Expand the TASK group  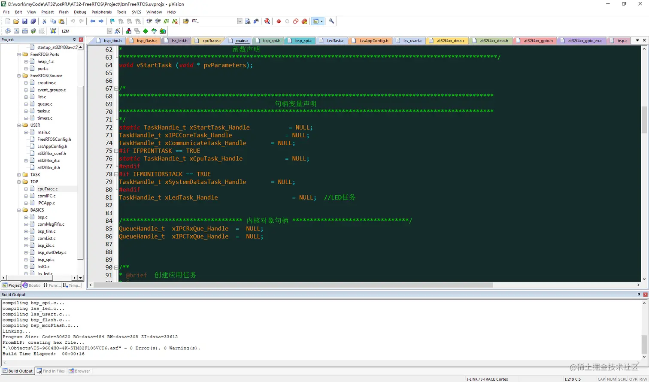tap(19, 175)
